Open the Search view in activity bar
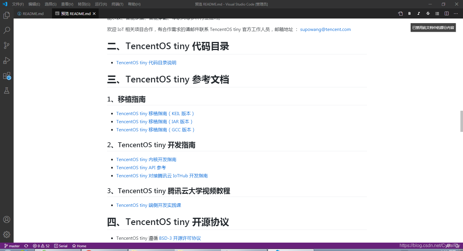The image size is (463, 251). (7, 30)
